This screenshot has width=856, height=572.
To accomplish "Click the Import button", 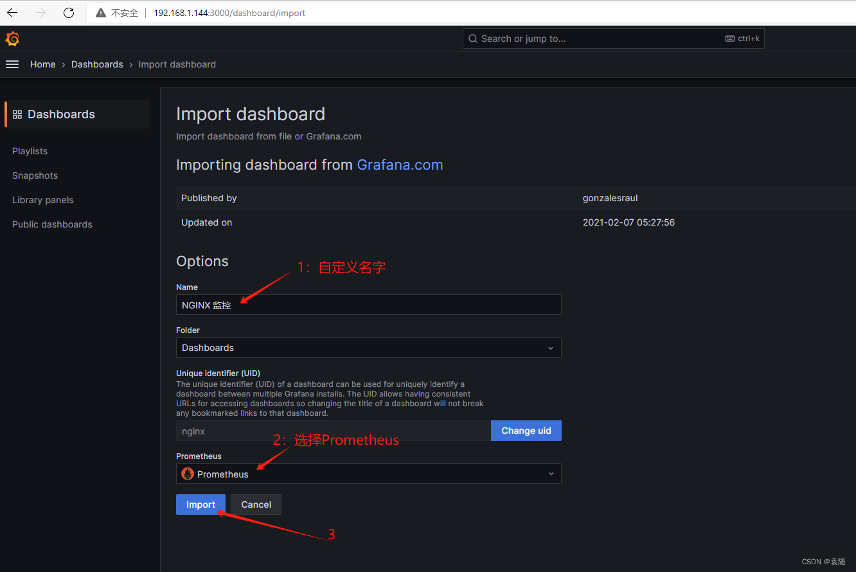I will pos(201,505).
